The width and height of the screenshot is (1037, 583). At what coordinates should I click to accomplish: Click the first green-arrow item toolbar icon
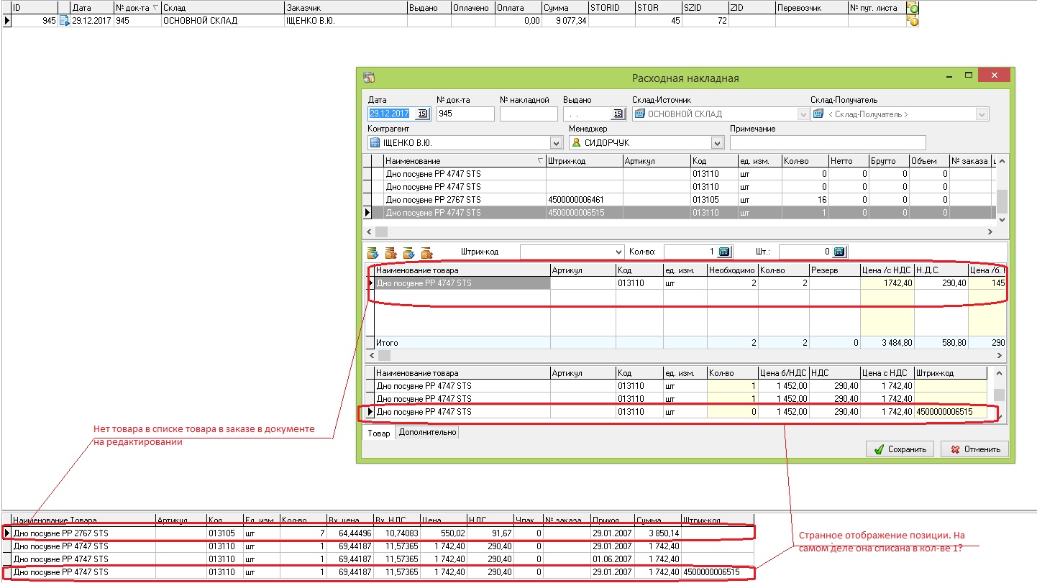[x=373, y=252]
